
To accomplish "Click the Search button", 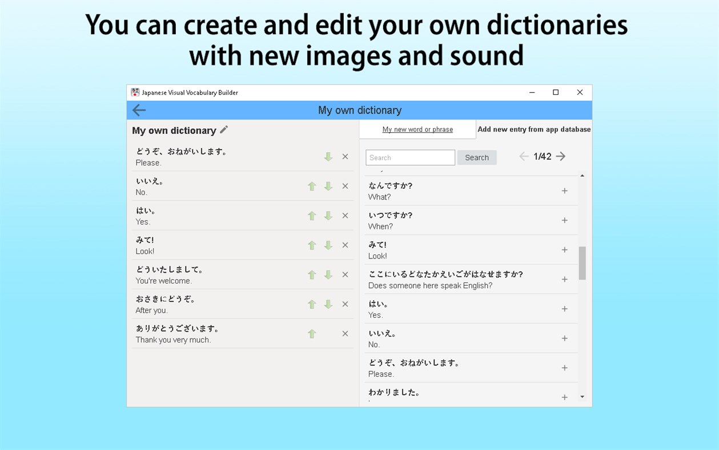I will tap(477, 157).
